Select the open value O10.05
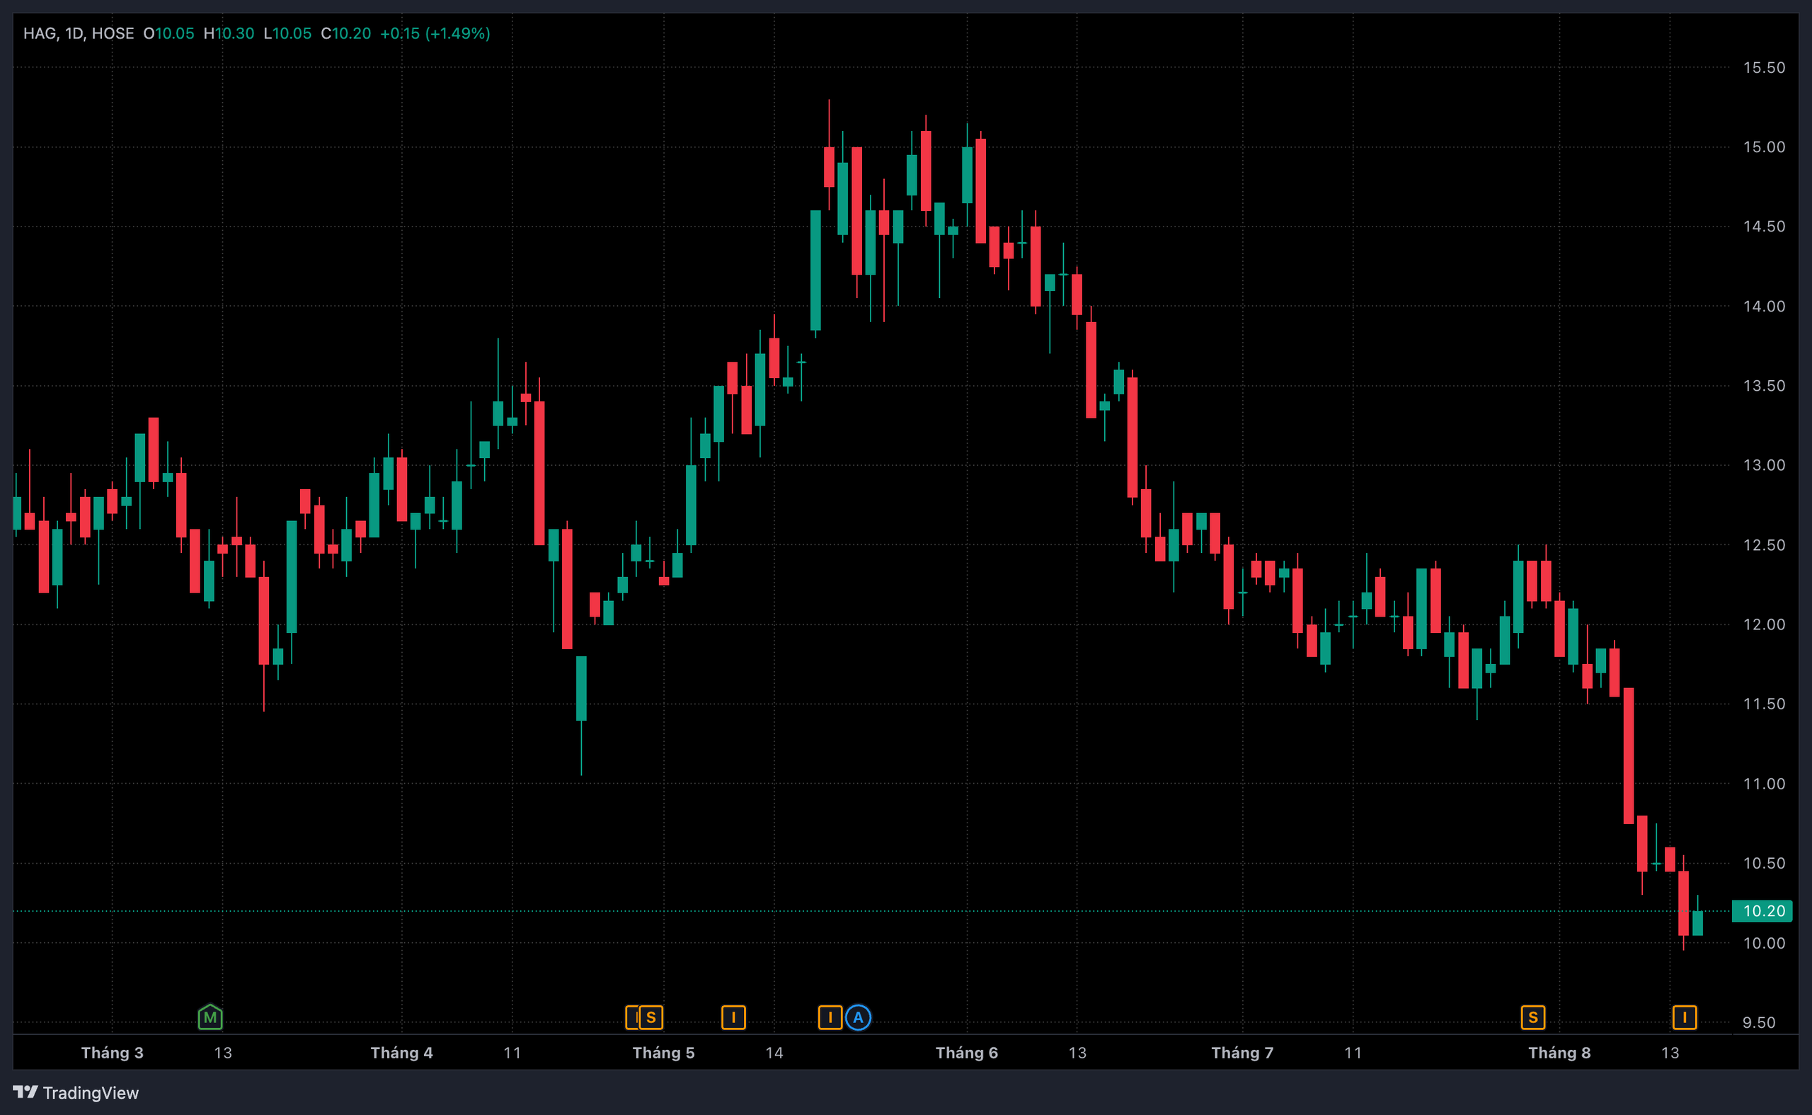 169,33
